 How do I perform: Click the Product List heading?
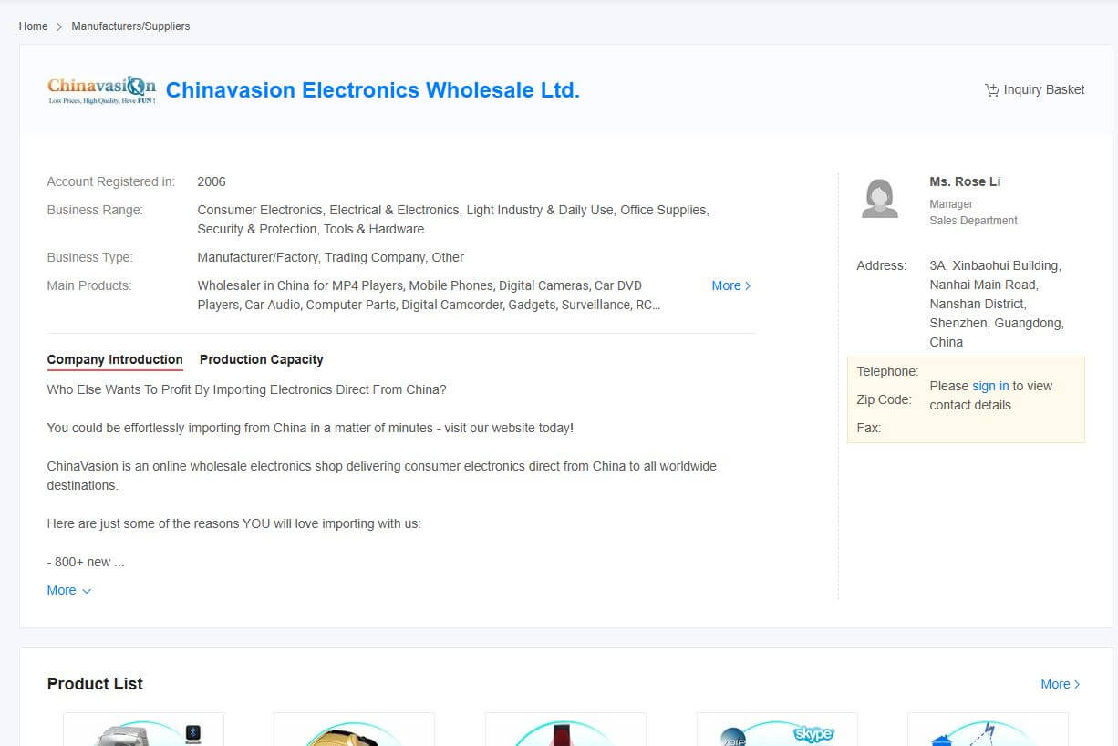pos(95,684)
